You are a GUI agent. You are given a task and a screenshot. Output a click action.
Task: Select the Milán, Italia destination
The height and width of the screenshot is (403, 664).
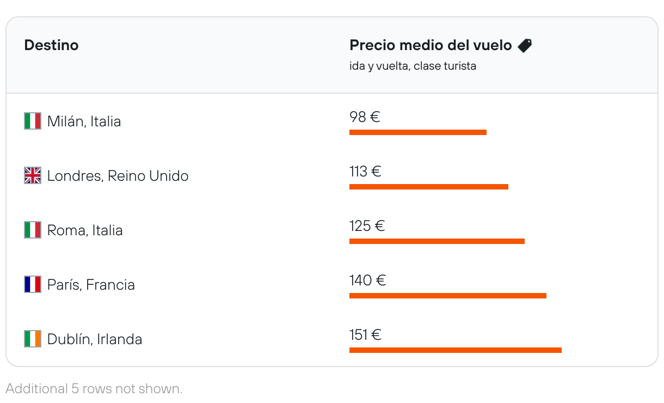tap(84, 121)
